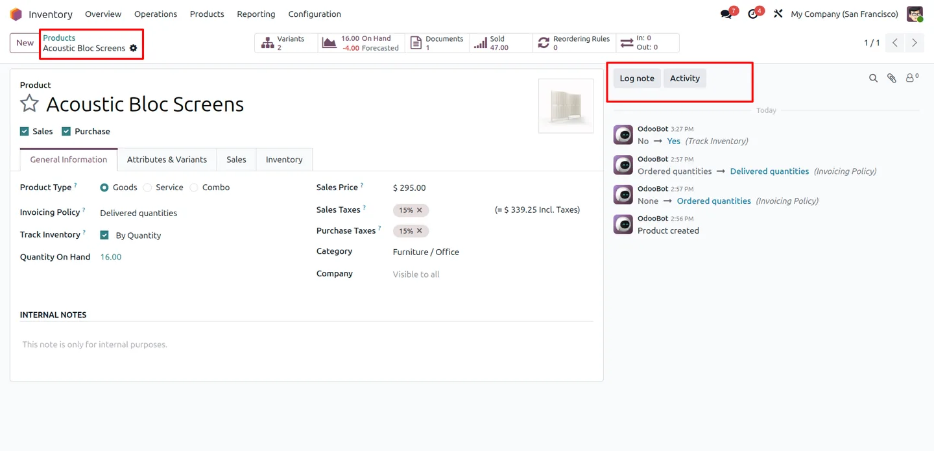Screen dimensions: 934x451
Task: Switch to Attributes & Variants tab
Action: click(x=167, y=160)
